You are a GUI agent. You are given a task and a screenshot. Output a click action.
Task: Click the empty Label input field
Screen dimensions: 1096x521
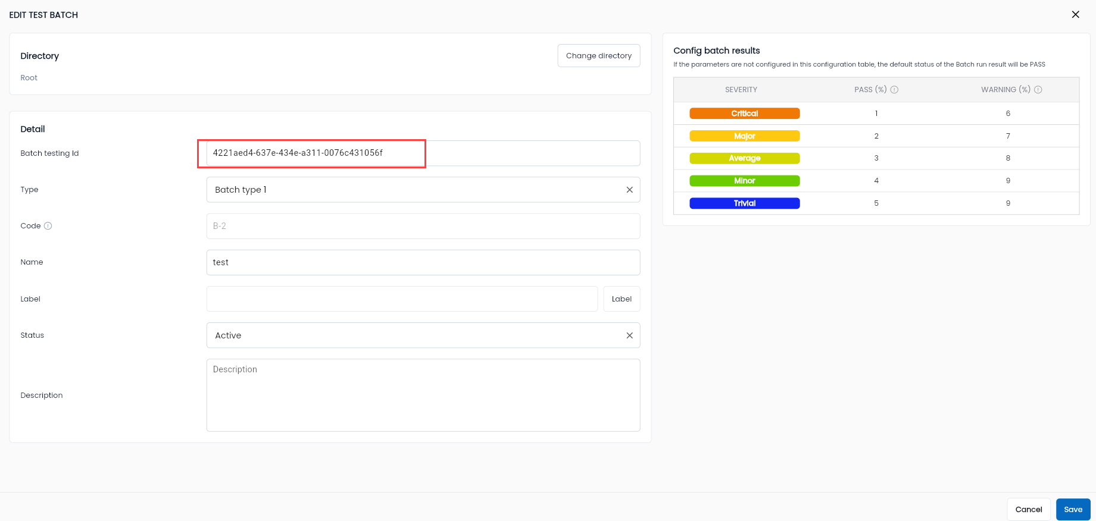[x=402, y=299]
